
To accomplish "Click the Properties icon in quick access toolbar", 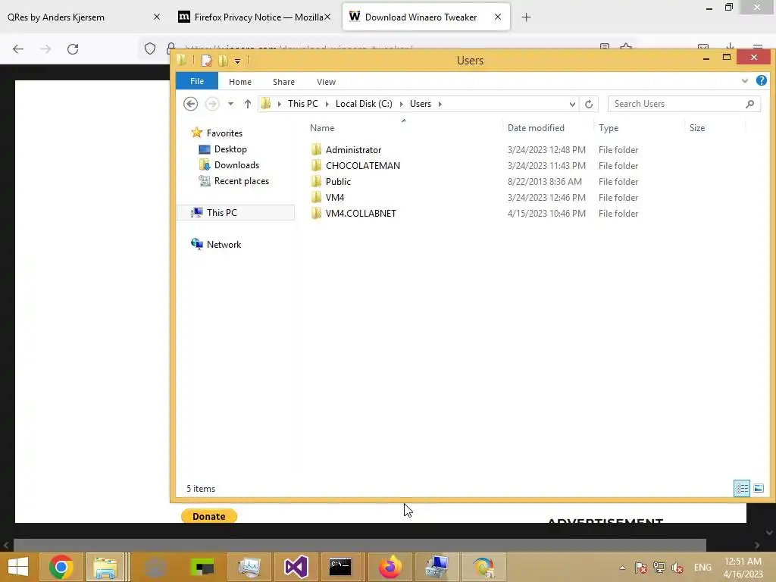I will point(206,61).
